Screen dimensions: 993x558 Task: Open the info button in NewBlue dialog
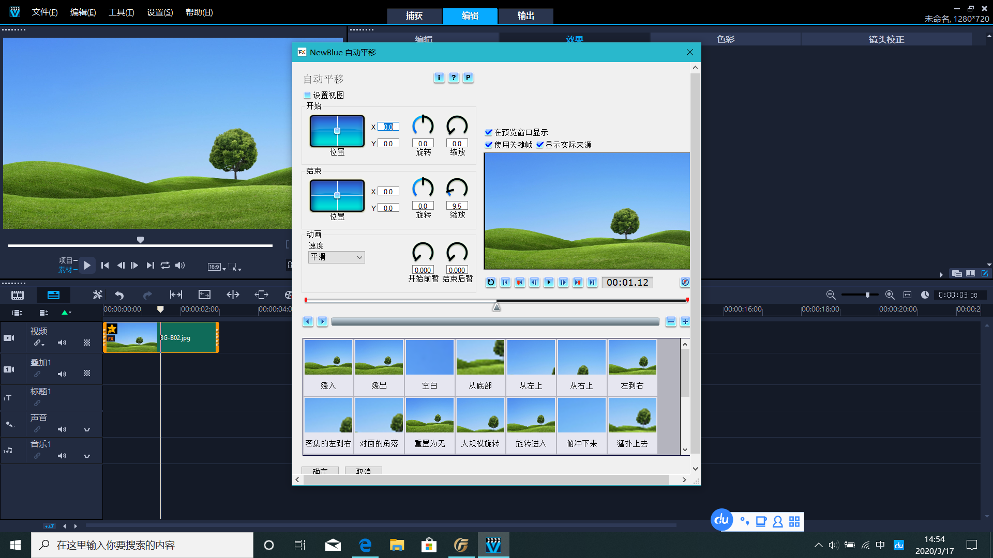point(439,78)
